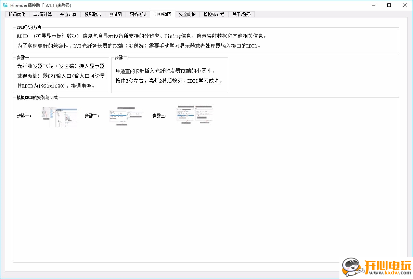Open the 安全防护 tab
Image resolution: width=413 pixels, height=279 pixels.
click(187, 14)
